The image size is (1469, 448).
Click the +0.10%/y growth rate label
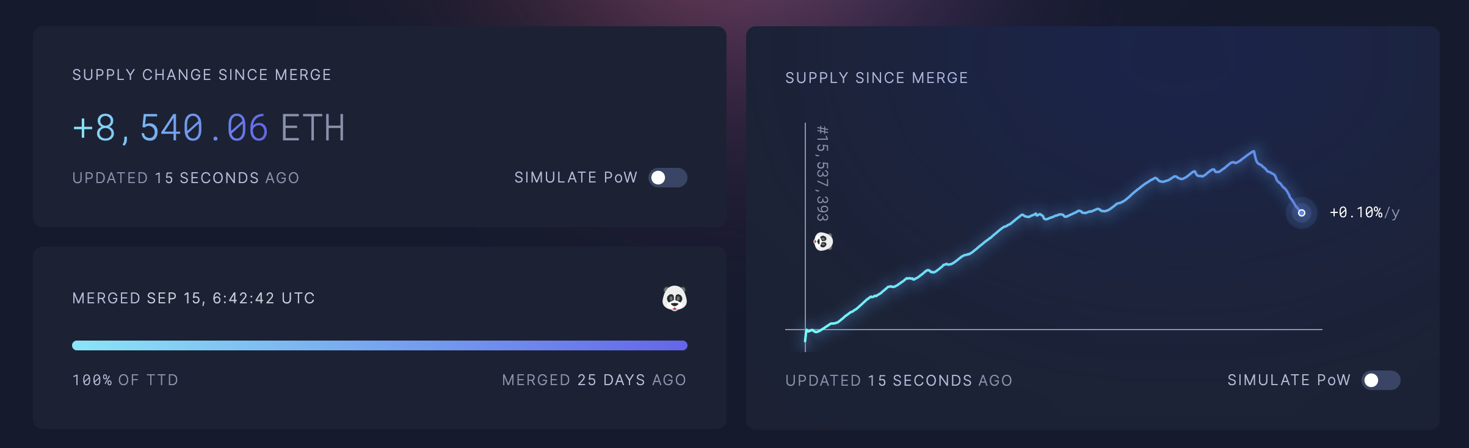pyautogui.click(x=1365, y=212)
